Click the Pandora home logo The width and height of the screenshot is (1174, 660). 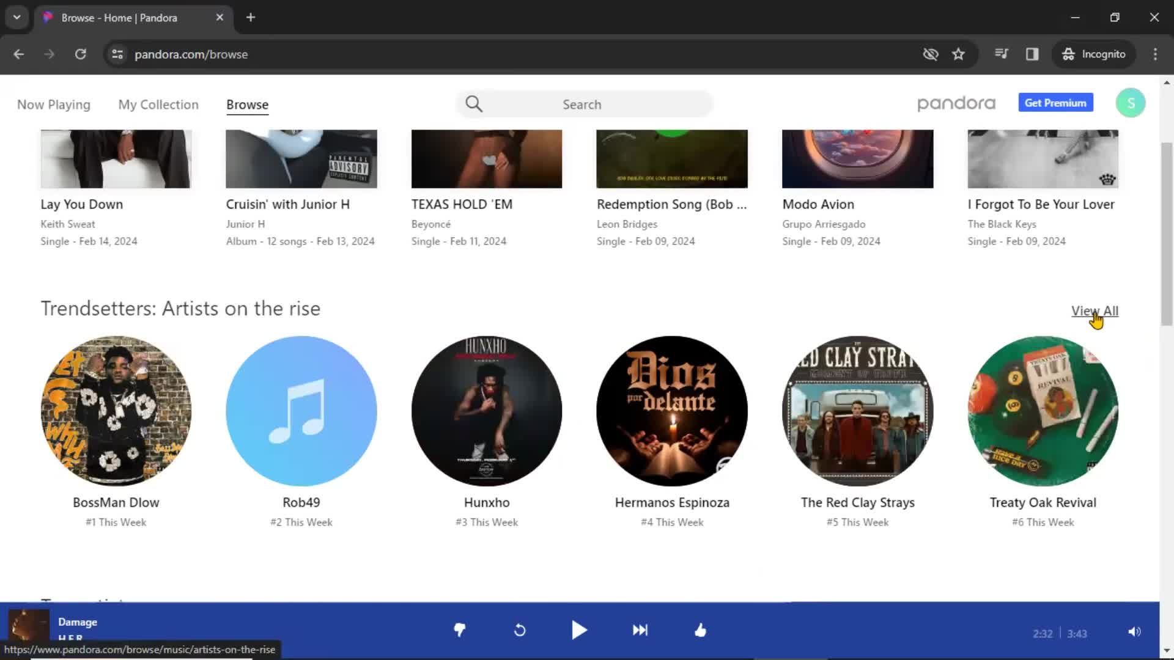(x=956, y=103)
